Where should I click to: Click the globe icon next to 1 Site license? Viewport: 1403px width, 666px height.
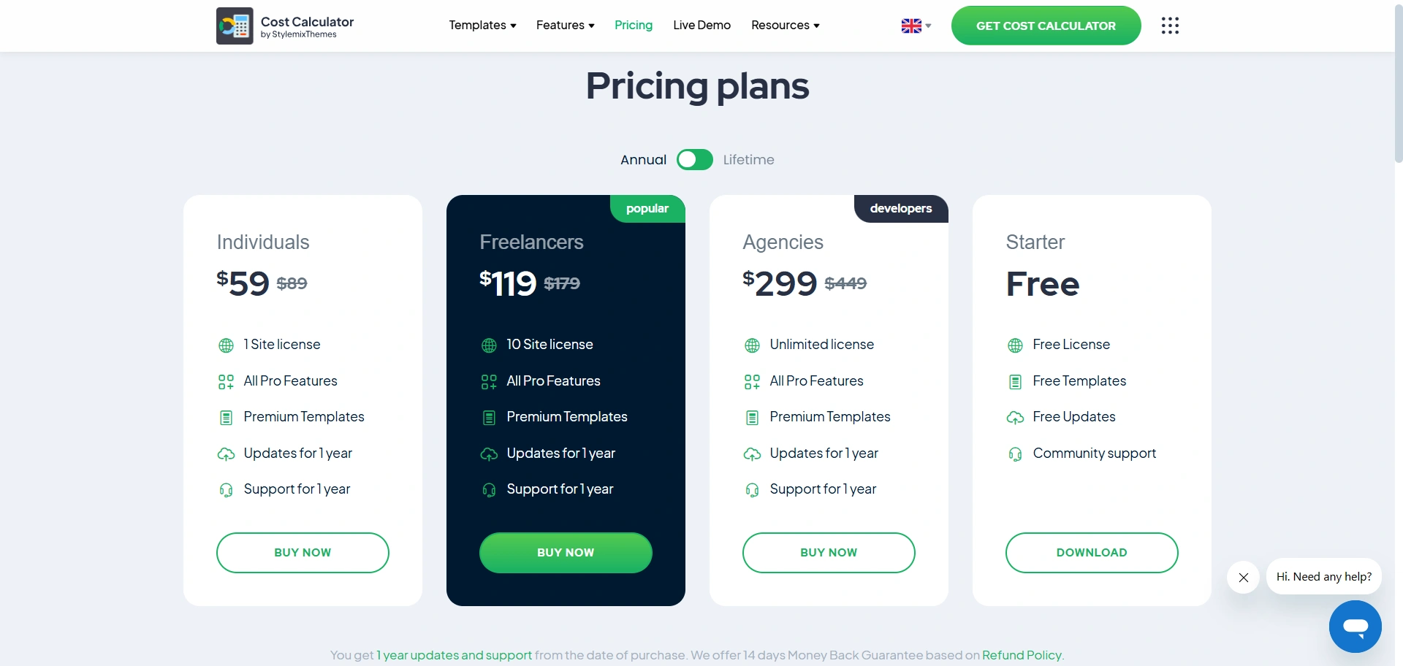[226, 345]
